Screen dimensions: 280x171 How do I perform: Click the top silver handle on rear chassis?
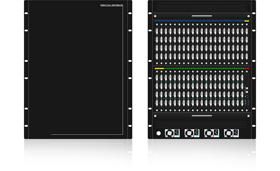pyautogui.click(x=202, y=16)
